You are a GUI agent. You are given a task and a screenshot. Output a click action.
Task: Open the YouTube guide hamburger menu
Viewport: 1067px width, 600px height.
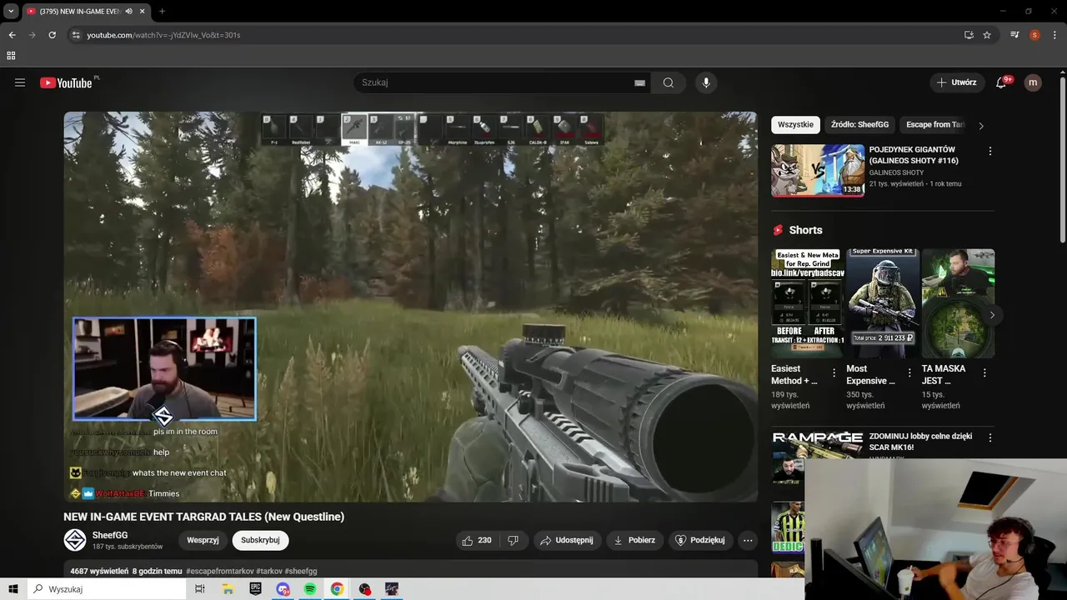tap(20, 82)
